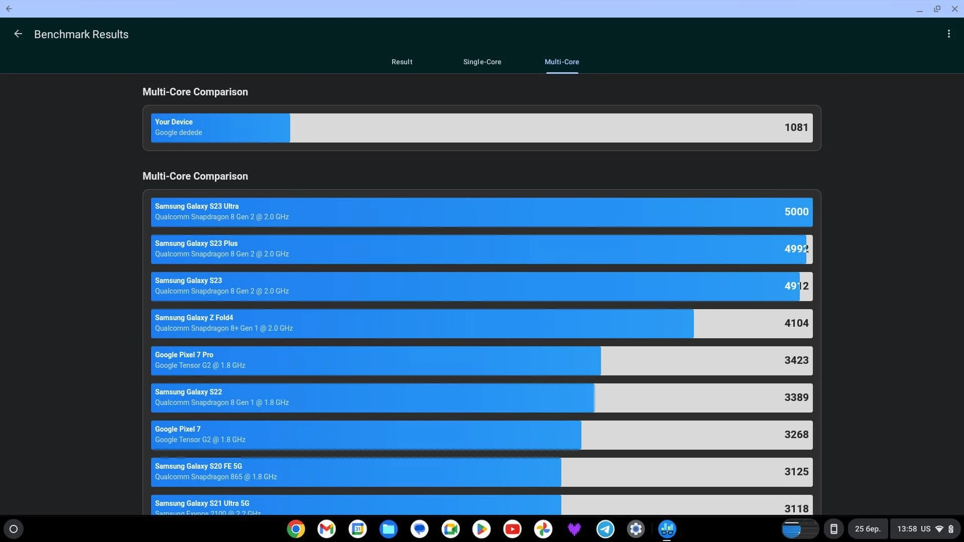The image size is (964, 542).
Task: Select the Samsung Galaxy S21 Ultra 5G row
Action: (x=481, y=505)
